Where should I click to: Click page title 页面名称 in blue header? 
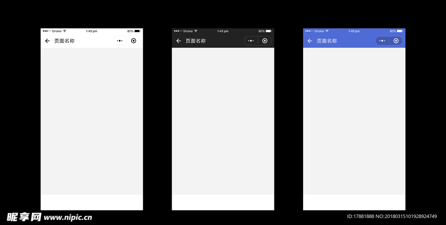pyautogui.click(x=327, y=41)
